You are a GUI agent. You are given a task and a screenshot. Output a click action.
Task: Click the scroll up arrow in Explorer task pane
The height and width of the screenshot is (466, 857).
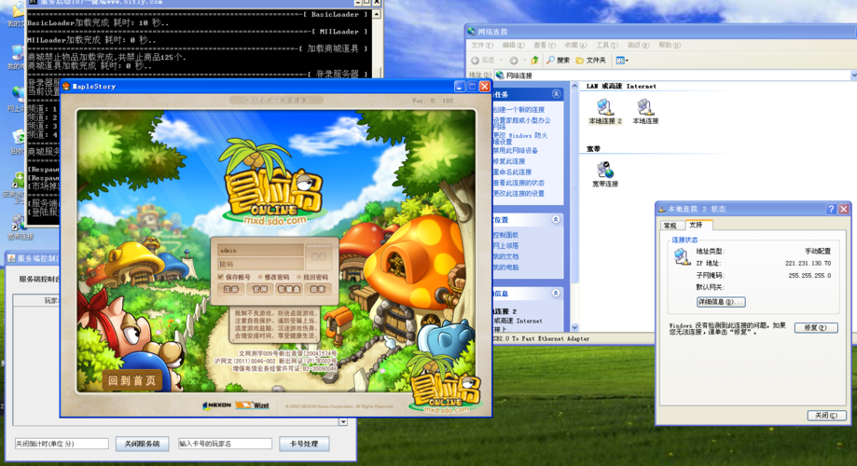point(574,87)
